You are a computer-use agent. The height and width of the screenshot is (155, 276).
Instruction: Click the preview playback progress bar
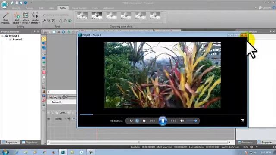[x=162, y=115]
